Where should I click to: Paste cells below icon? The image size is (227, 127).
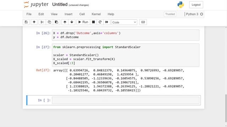coord(56,22)
